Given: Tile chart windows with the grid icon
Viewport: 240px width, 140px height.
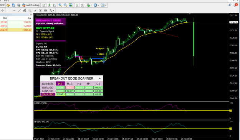Looking at the screenshot, I should pos(71,5).
